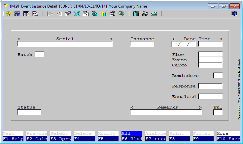
Task: Click the people and map toolbar icon
Action: tap(145, 14)
